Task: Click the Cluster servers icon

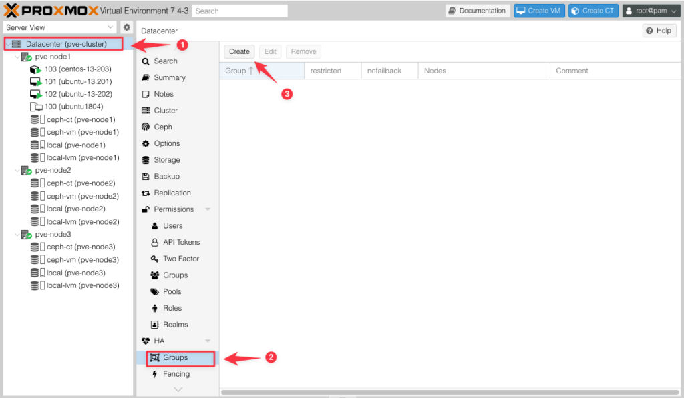Action: coord(146,111)
